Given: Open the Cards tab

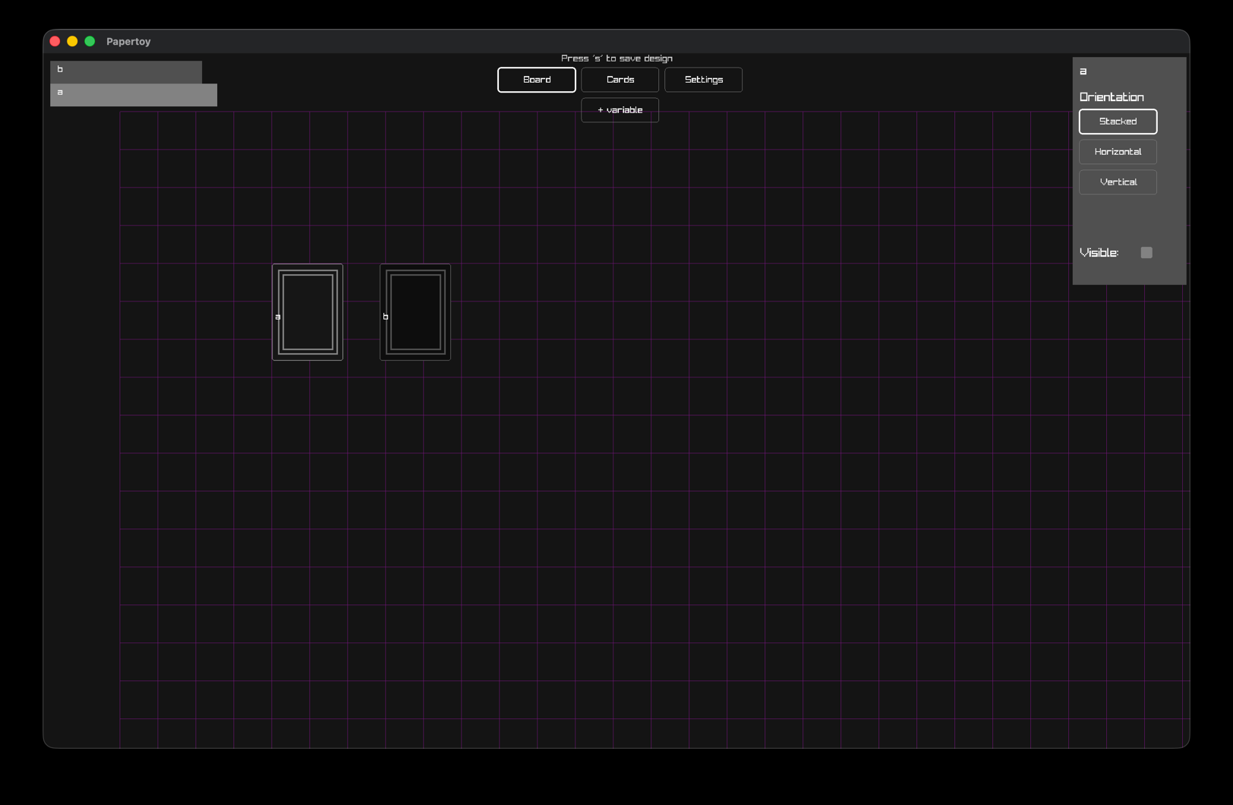Looking at the screenshot, I should click(x=620, y=80).
